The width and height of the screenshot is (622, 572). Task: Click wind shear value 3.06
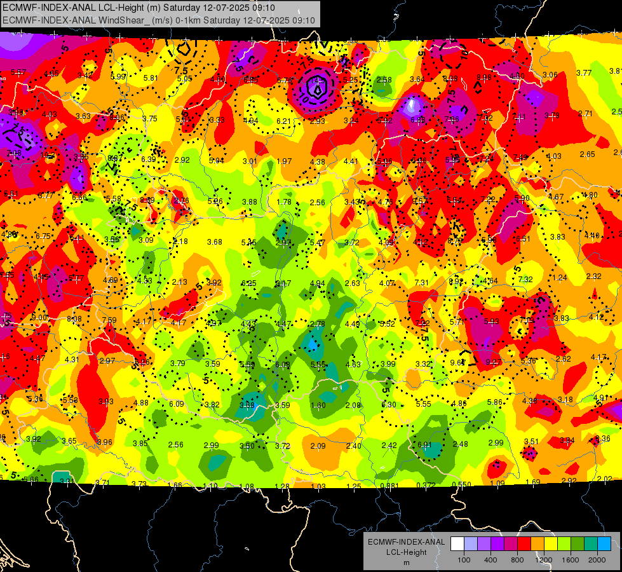[550, 74]
